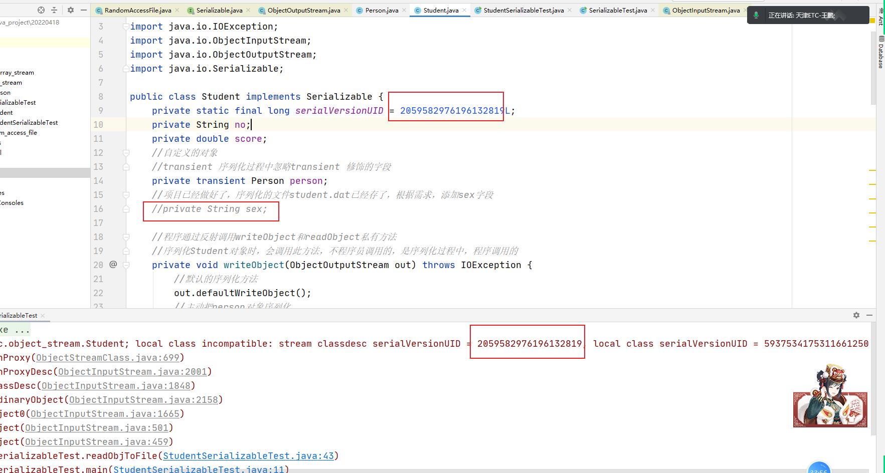Open the StudentSerializableTest.java:43 link
Viewport: 885px width, 473px height.
(x=248, y=456)
